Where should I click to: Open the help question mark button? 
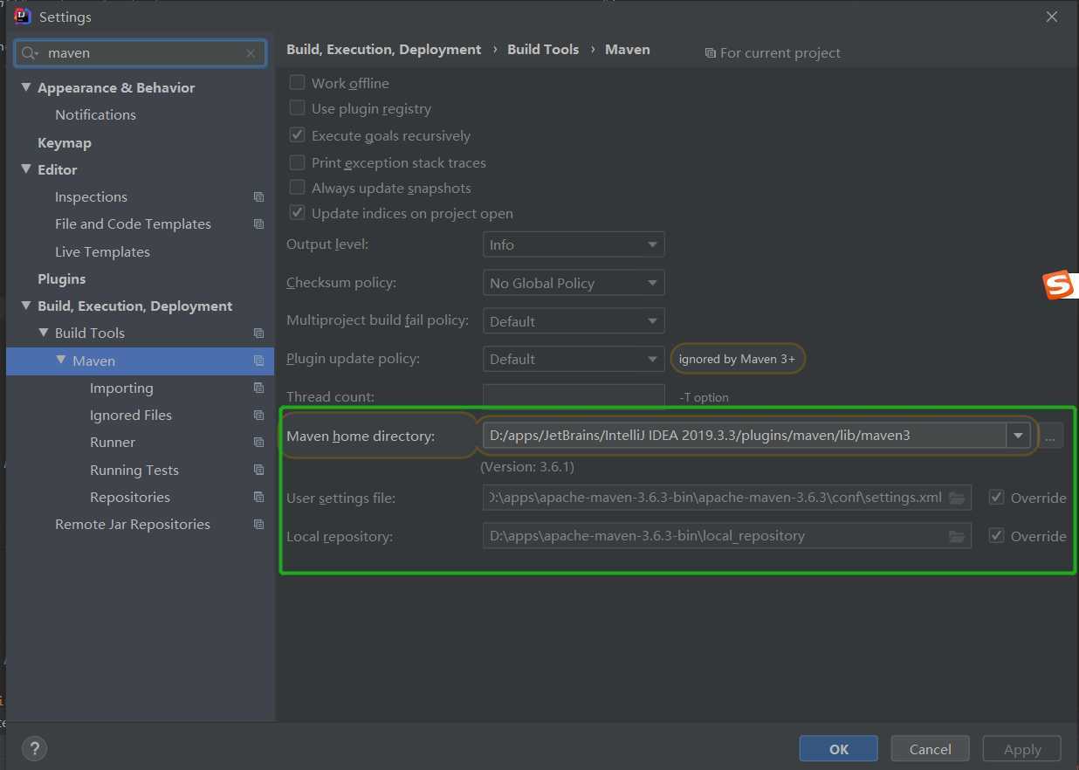(x=34, y=748)
